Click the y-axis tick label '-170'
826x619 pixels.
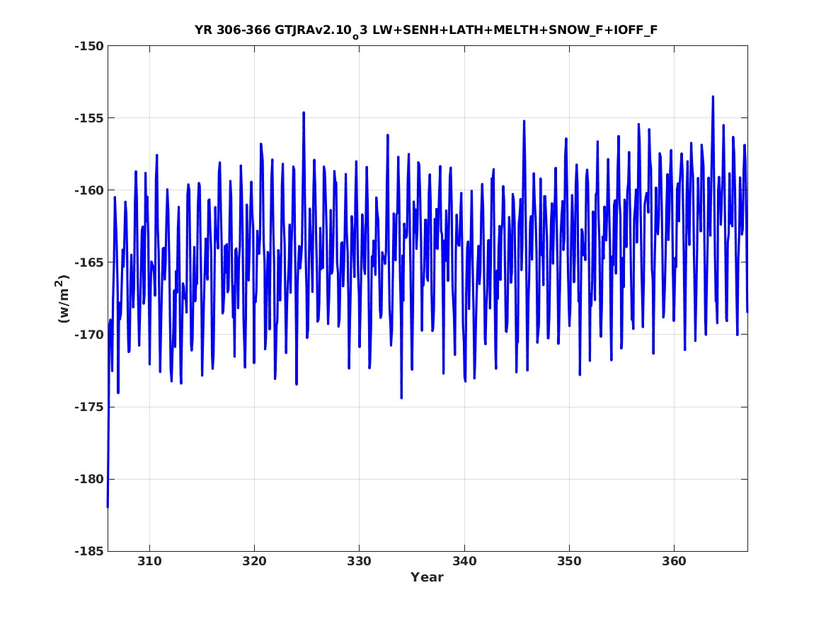89,335
